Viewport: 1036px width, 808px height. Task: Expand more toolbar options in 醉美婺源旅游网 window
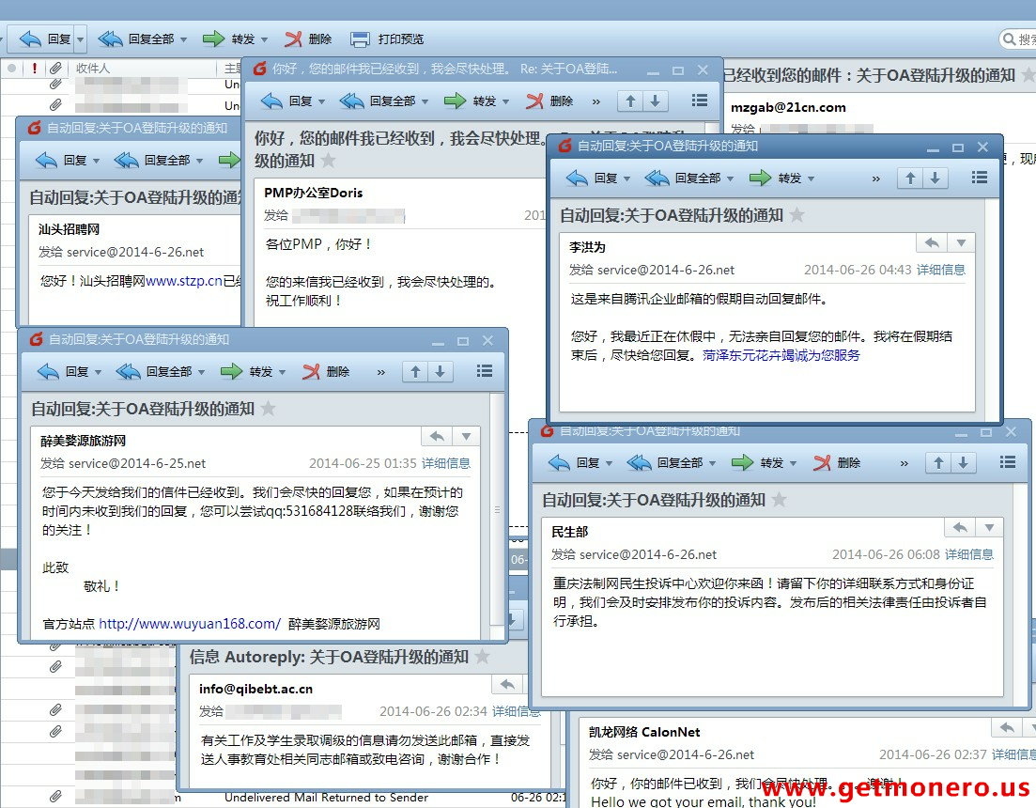[380, 372]
